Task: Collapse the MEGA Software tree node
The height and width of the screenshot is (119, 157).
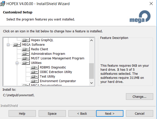Action: coord(8,45)
